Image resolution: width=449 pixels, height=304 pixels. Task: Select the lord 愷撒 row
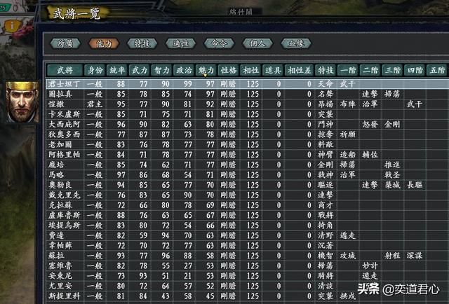pyautogui.click(x=248, y=104)
